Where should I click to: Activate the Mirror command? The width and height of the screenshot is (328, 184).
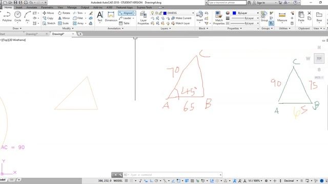click(x=64, y=18)
